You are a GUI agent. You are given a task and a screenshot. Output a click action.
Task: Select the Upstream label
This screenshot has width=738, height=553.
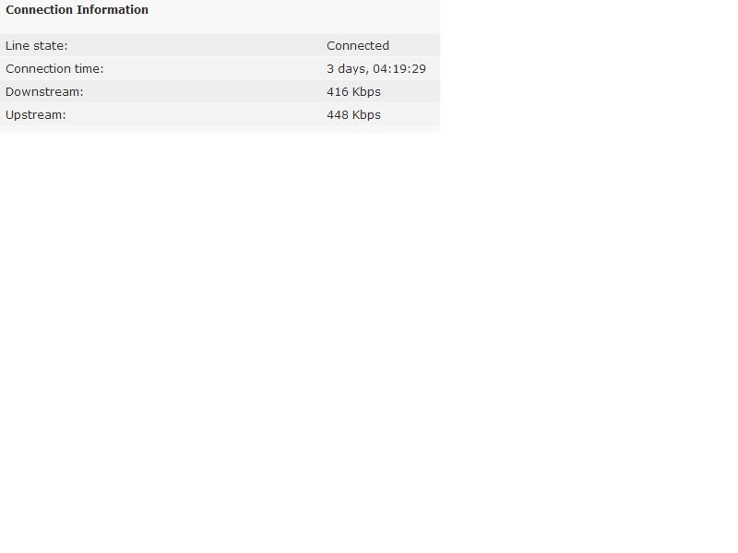coord(36,114)
